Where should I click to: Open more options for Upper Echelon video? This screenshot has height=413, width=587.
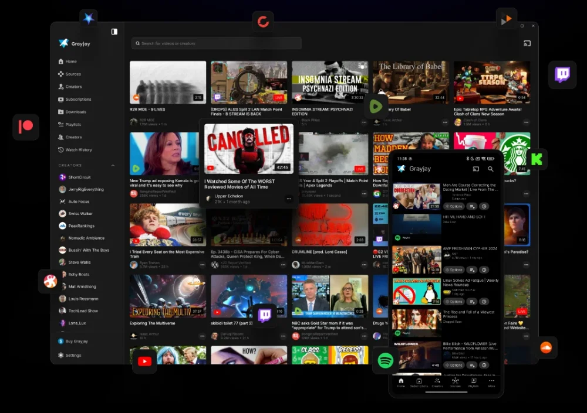288,199
